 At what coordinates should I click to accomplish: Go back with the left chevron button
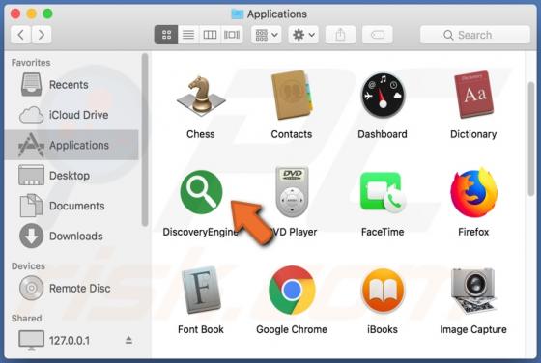click(x=21, y=35)
